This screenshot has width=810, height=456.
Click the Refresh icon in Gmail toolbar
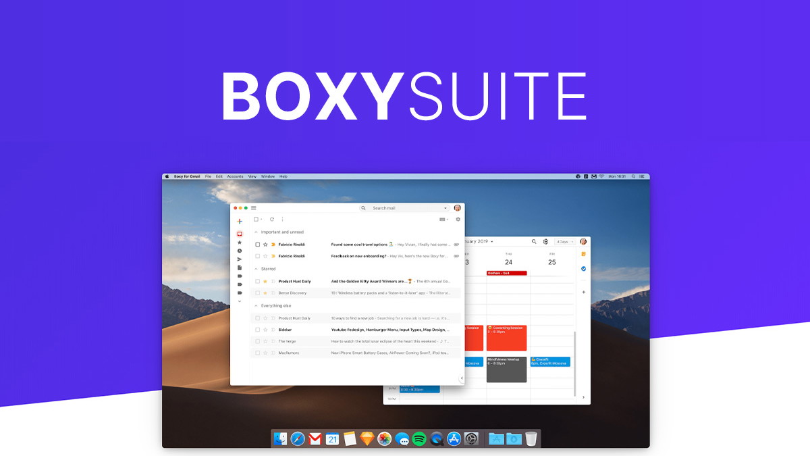coord(272,219)
